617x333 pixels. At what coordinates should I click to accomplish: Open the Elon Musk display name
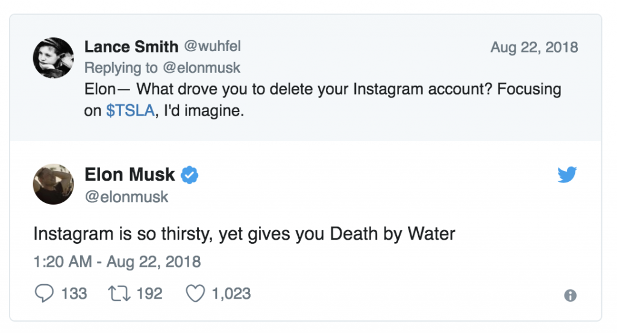(x=130, y=174)
